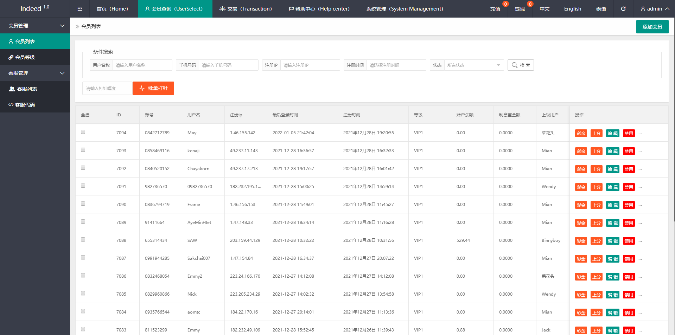Go to 系统管理 (System Management) menu

(405, 9)
